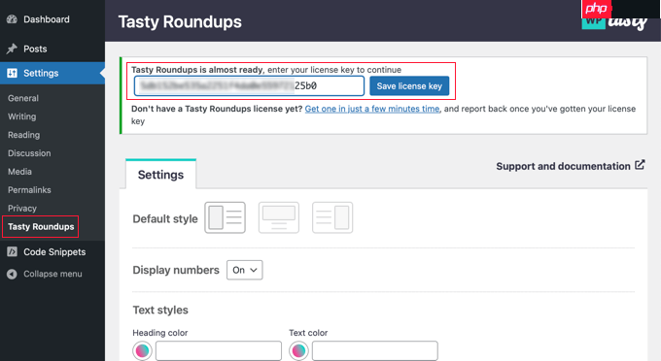Open the Text color picker swatch
Viewport: 661px width, 361px height.
coord(298,350)
